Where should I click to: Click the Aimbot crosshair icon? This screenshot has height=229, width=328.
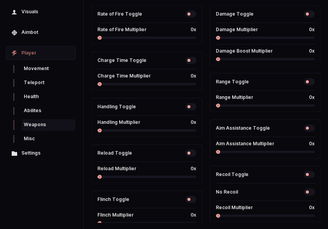point(14,33)
